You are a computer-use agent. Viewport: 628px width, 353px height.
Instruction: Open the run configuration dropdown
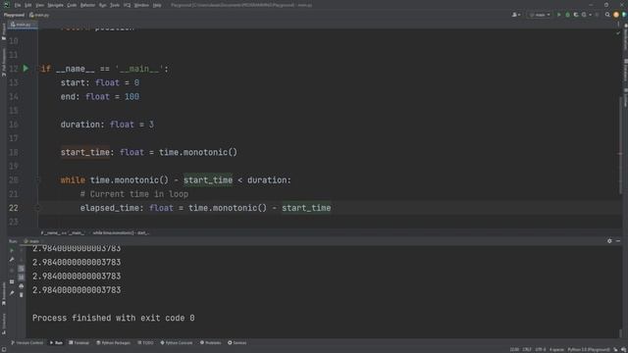click(540, 15)
